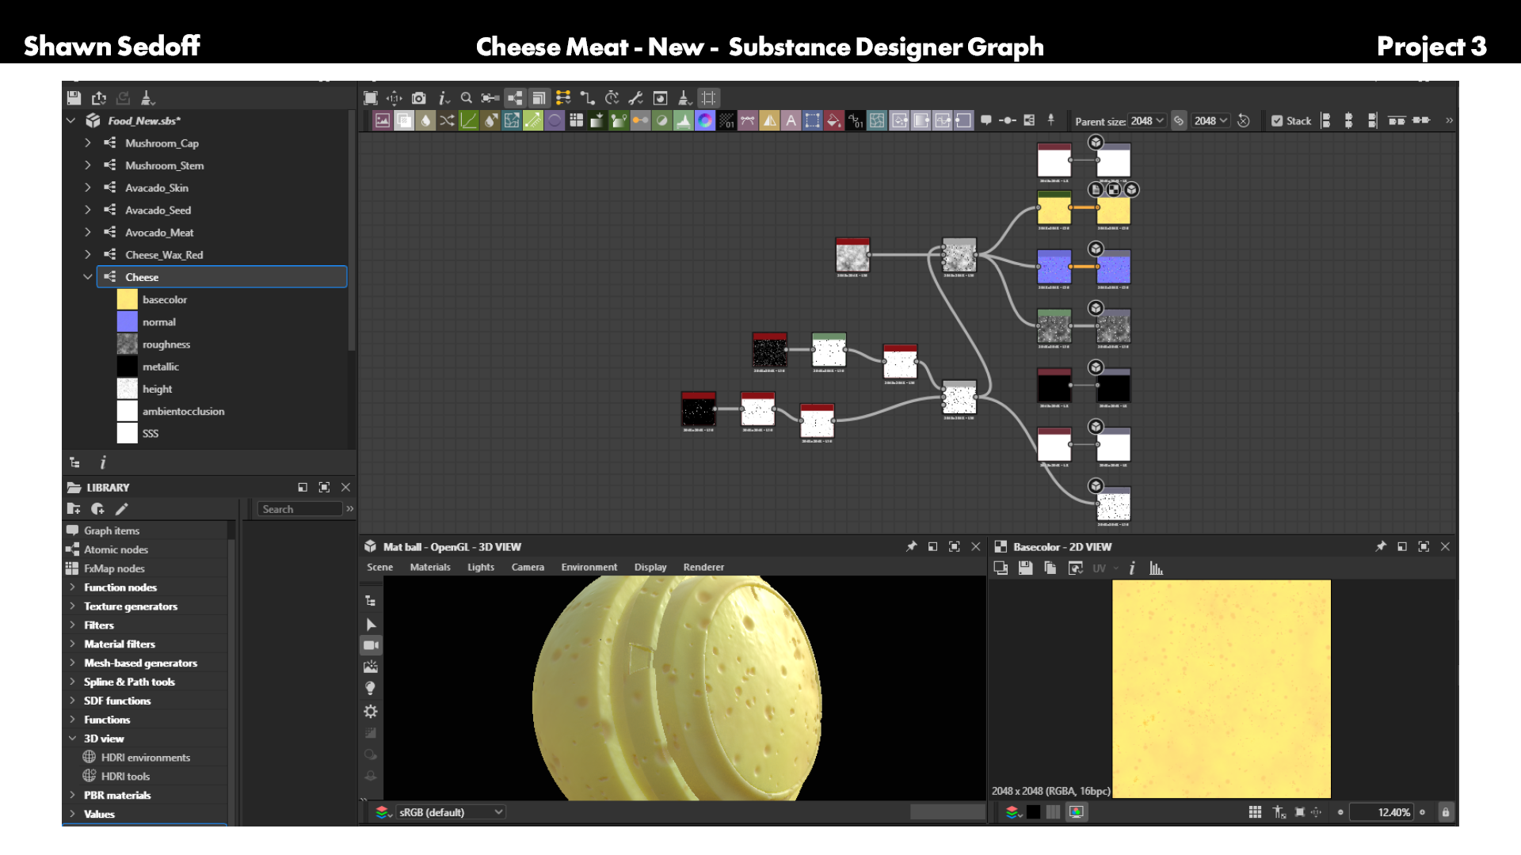Open the Parent size width dropdown
Screen dimensions: 1521x855
click(x=1147, y=121)
